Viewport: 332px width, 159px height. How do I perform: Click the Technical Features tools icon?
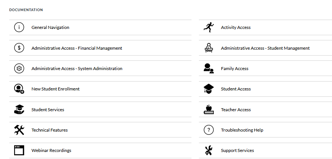(x=19, y=130)
